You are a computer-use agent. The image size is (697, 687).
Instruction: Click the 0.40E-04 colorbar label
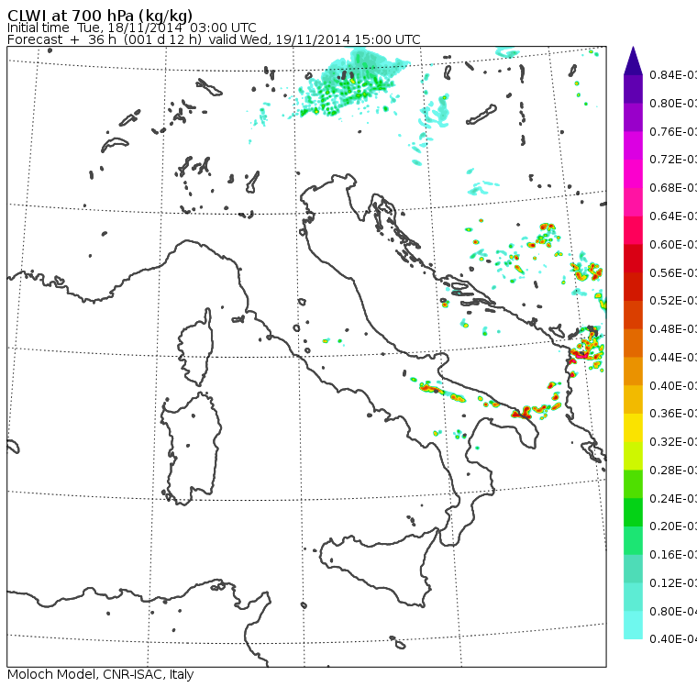click(x=673, y=639)
